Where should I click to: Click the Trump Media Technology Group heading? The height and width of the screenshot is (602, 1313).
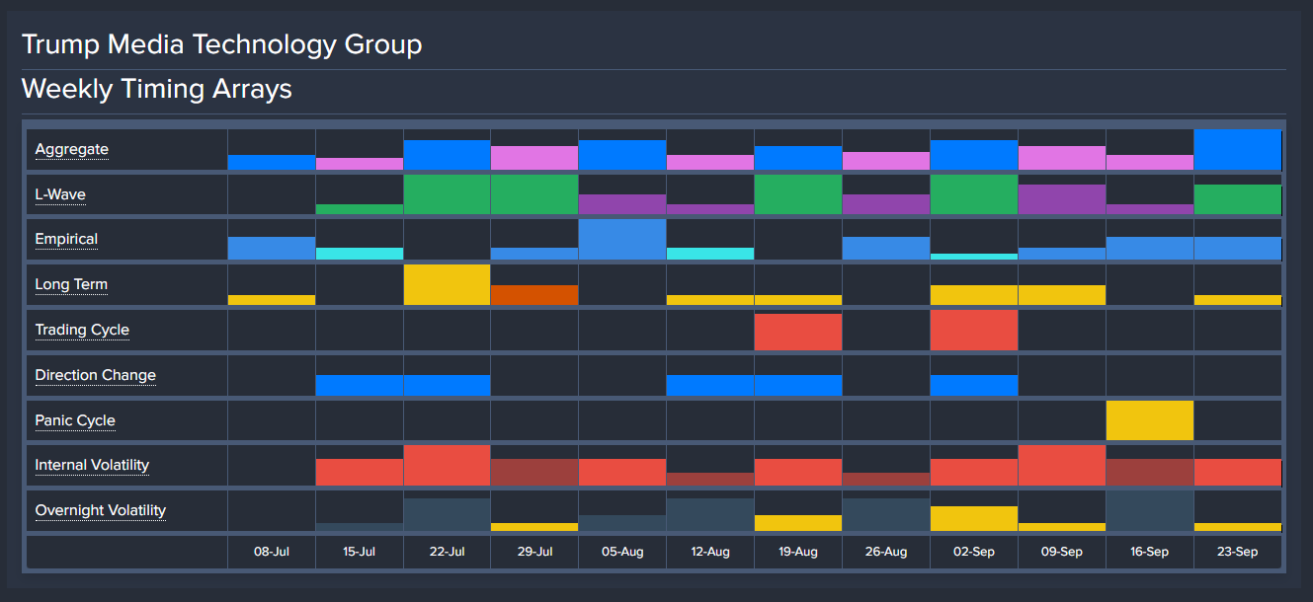[x=222, y=44]
